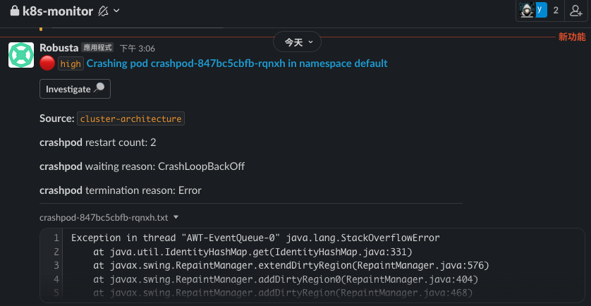Click the magnifying glass icon on Investigate
The height and width of the screenshot is (306, 591).
[x=99, y=88]
